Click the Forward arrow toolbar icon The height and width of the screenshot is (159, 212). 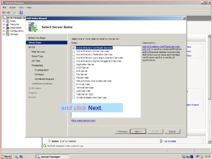pyautogui.click(x=8, y=13)
